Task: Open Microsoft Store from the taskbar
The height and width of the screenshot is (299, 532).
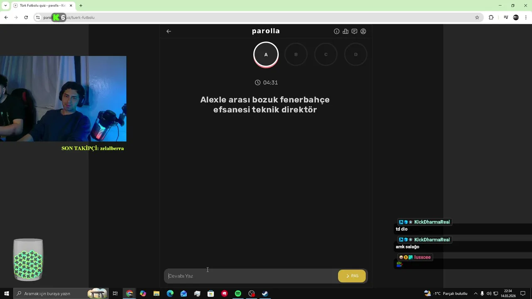Action: click(x=211, y=294)
